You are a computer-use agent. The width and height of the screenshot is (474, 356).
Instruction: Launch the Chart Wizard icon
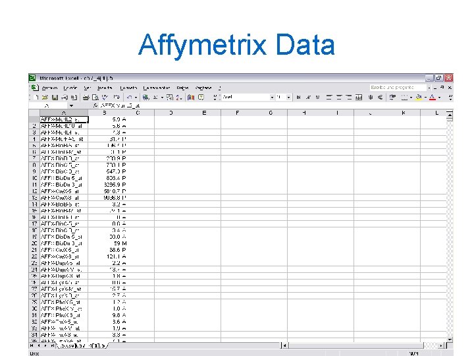191,97
